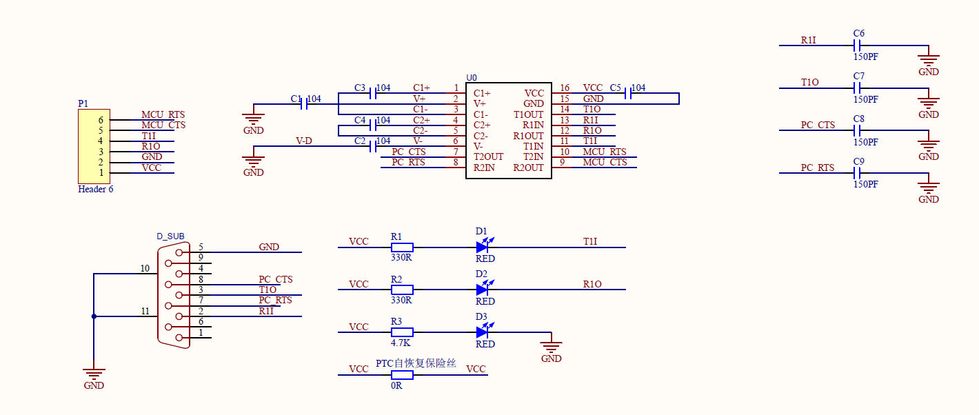This screenshot has width=979, height=415.
Task: Select 'VCC' label right of 0R fuse
Action: [476, 370]
